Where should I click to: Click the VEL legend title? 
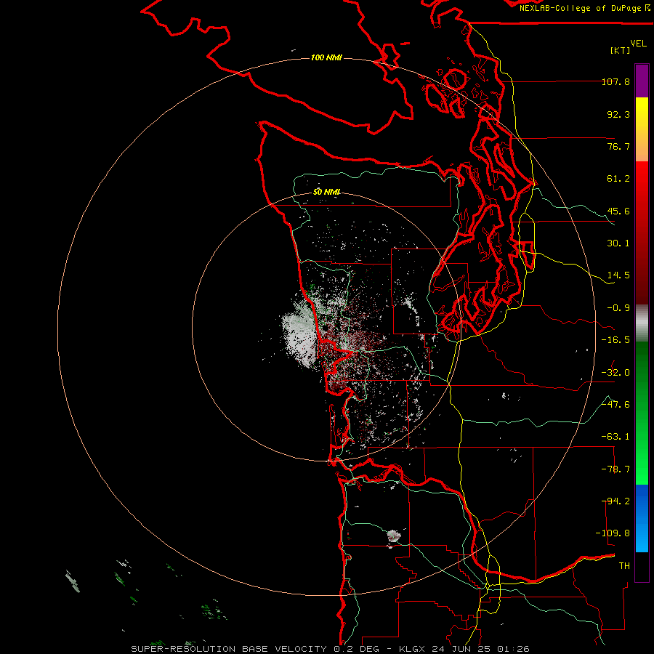[638, 43]
